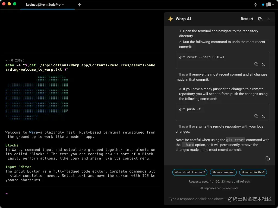
Task: Select the Show examples suggestion
Action: (223, 172)
